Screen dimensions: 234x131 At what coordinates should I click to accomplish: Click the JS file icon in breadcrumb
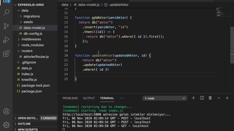click(75, 5)
